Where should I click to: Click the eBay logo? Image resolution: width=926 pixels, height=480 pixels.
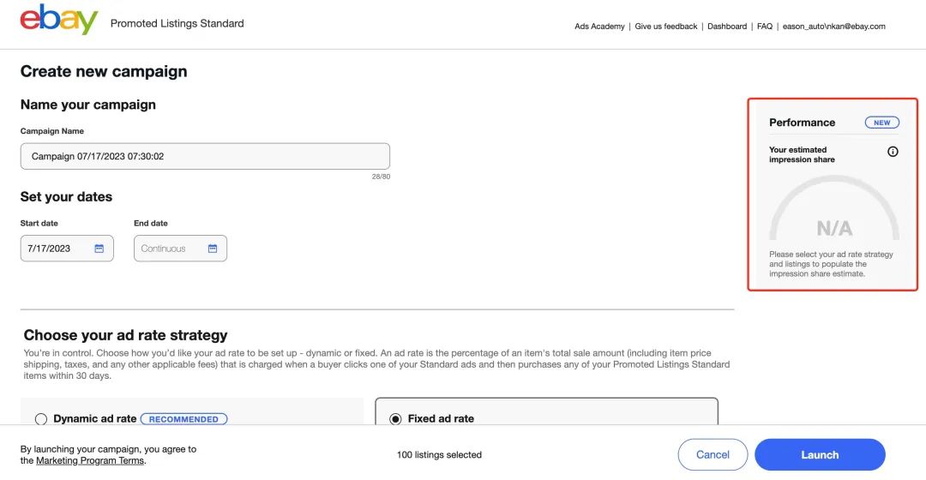(58, 20)
